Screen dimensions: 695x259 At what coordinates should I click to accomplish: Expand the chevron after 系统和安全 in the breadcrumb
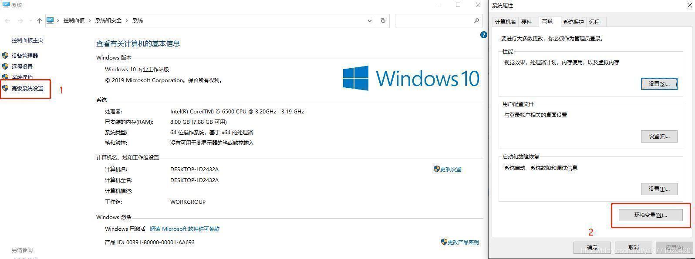(x=127, y=20)
